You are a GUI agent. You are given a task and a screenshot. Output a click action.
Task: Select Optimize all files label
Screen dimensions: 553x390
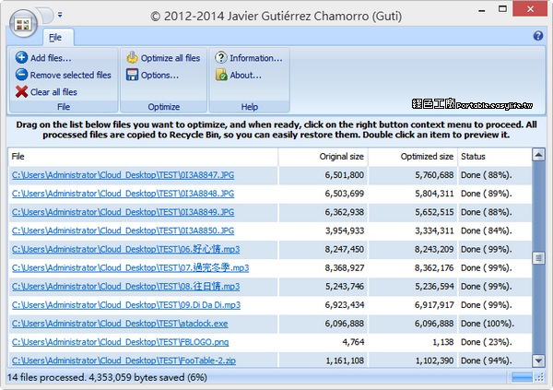171,58
